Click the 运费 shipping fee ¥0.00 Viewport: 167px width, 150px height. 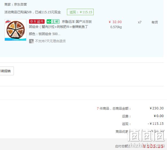click(158, 116)
